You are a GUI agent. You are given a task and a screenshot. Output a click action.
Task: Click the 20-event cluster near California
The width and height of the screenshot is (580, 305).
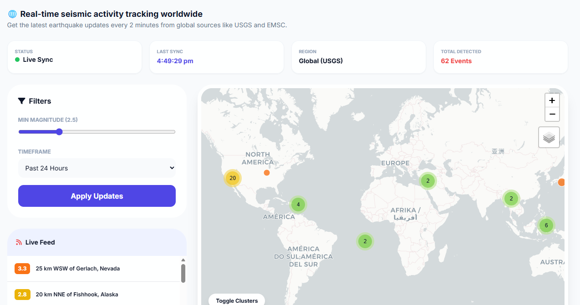[233, 178]
